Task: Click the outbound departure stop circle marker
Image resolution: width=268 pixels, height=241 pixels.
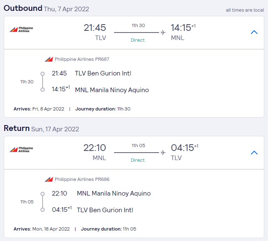Action: (43, 74)
